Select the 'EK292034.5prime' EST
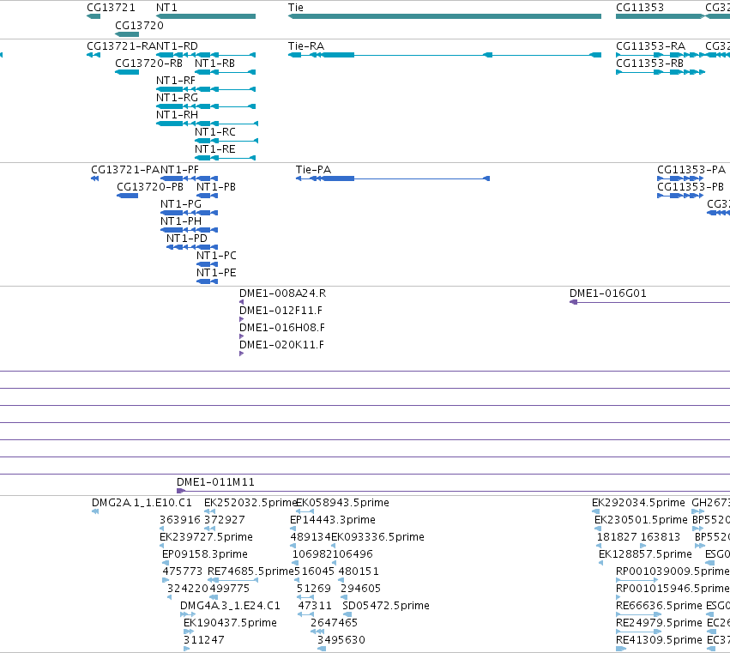Image resolution: width=730 pixels, height=653 pixels. pyautogui.click(x=595, y=511)
